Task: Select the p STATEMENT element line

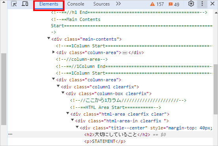Action: coord(105,141)
